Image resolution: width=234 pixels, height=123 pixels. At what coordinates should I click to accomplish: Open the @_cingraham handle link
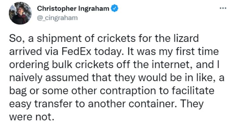click(x=57, y=18)
